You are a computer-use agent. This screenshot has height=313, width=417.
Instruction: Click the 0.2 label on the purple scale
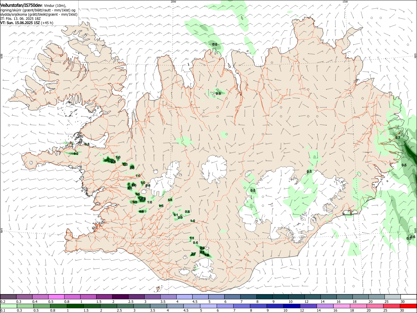pyautogui.click(x=3, y=302)
